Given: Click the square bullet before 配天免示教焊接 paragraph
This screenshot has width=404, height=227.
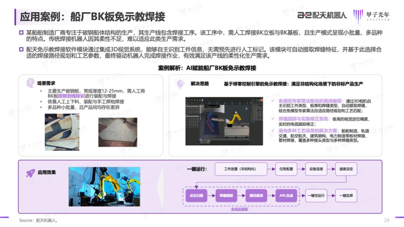Looking at the screenshot, I should tap(21, 50).
